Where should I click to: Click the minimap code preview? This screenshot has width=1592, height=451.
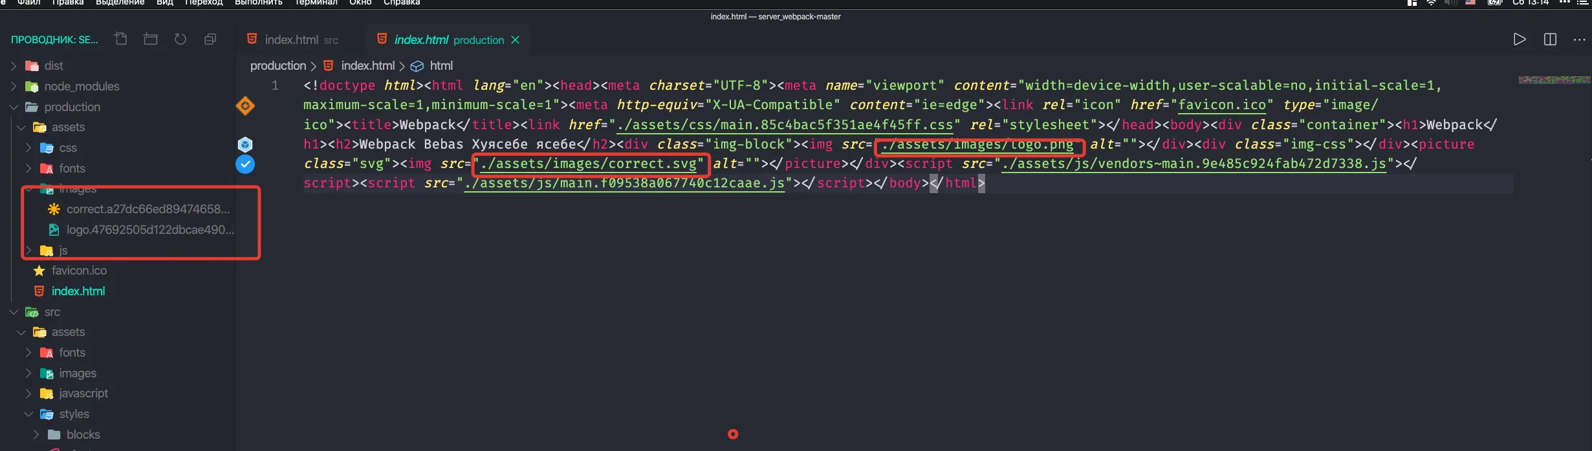click(x=1554, y=80)
